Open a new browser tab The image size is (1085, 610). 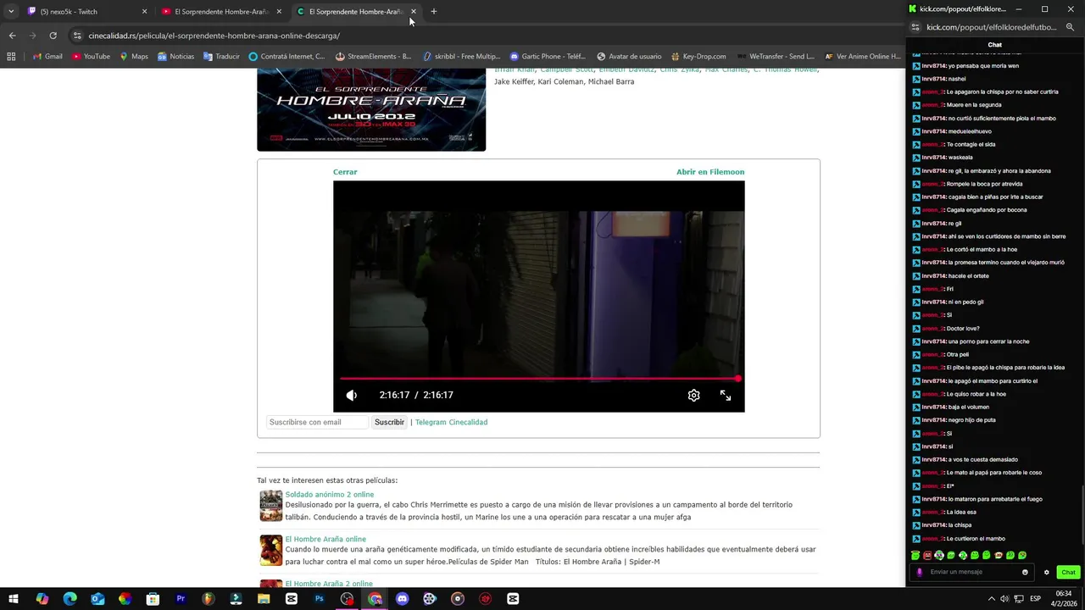click(x=434, y=12)
